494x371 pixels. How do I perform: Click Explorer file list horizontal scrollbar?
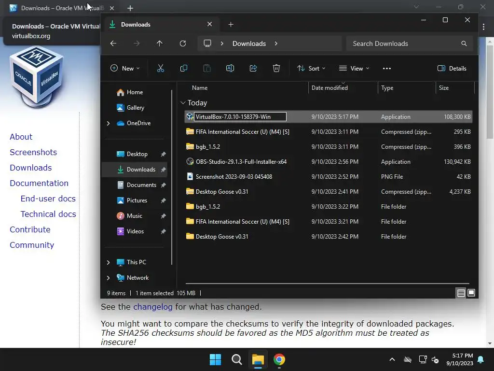[x=328, y=283]
